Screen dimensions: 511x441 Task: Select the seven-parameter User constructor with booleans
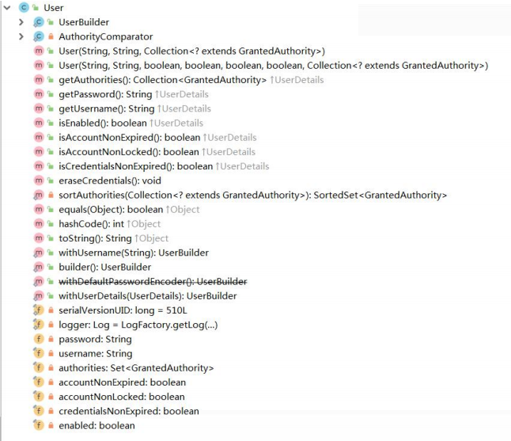tap(273, 65)
